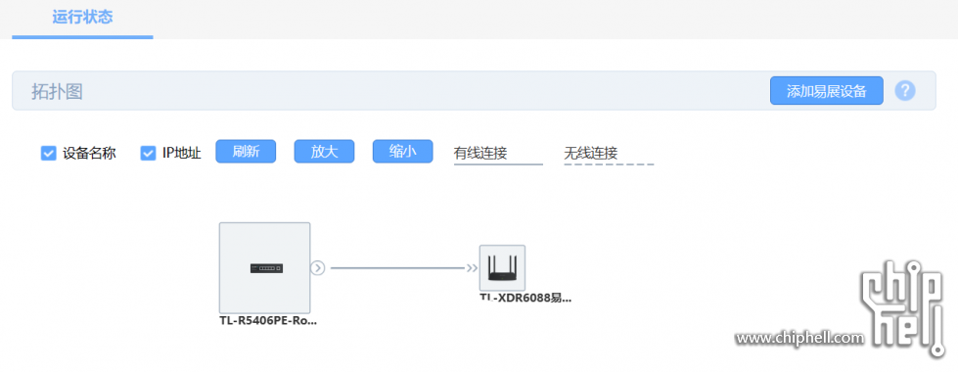Click the 无线连接 legend label
Viewport: 958px width, 372px height.
click(x=590, y=153)
